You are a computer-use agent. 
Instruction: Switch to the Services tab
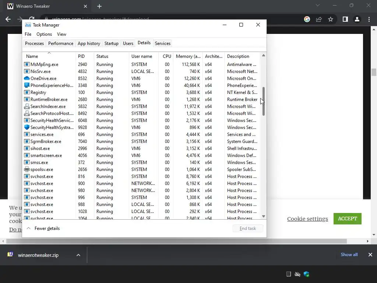click(162, 43)
